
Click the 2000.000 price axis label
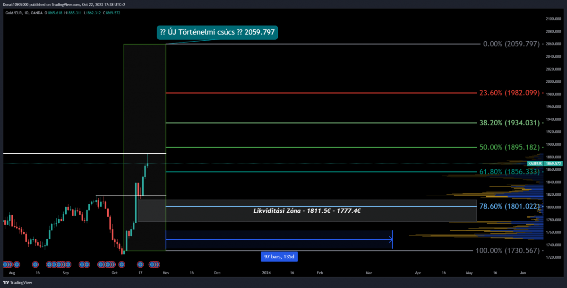pos(553,81)
